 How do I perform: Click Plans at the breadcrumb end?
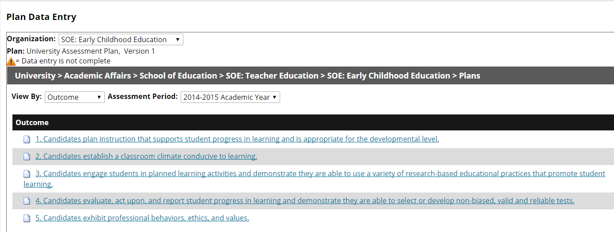[470, 76]
